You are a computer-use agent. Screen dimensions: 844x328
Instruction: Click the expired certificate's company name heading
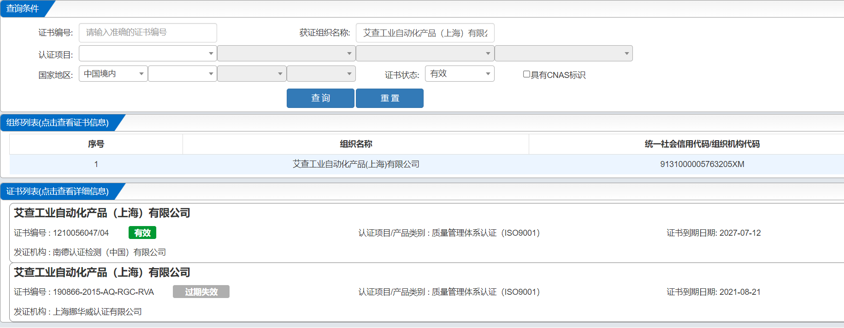102,273
